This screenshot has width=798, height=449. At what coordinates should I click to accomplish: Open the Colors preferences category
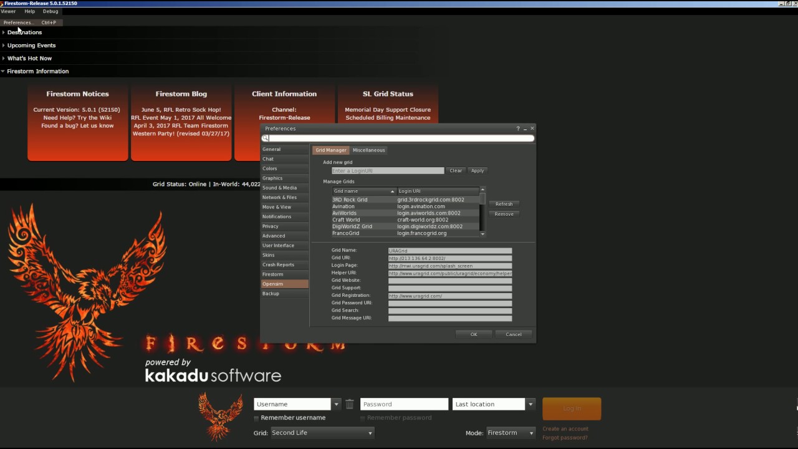coord(285,168)
